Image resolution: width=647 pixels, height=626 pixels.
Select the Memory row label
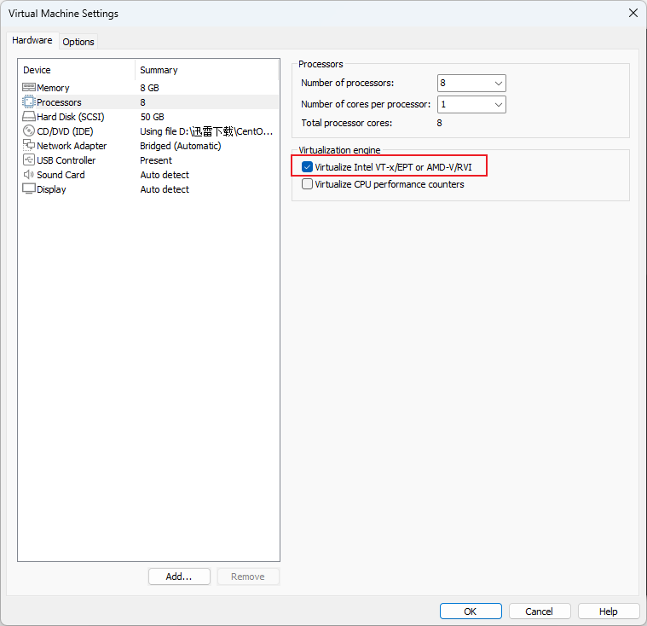53,88
